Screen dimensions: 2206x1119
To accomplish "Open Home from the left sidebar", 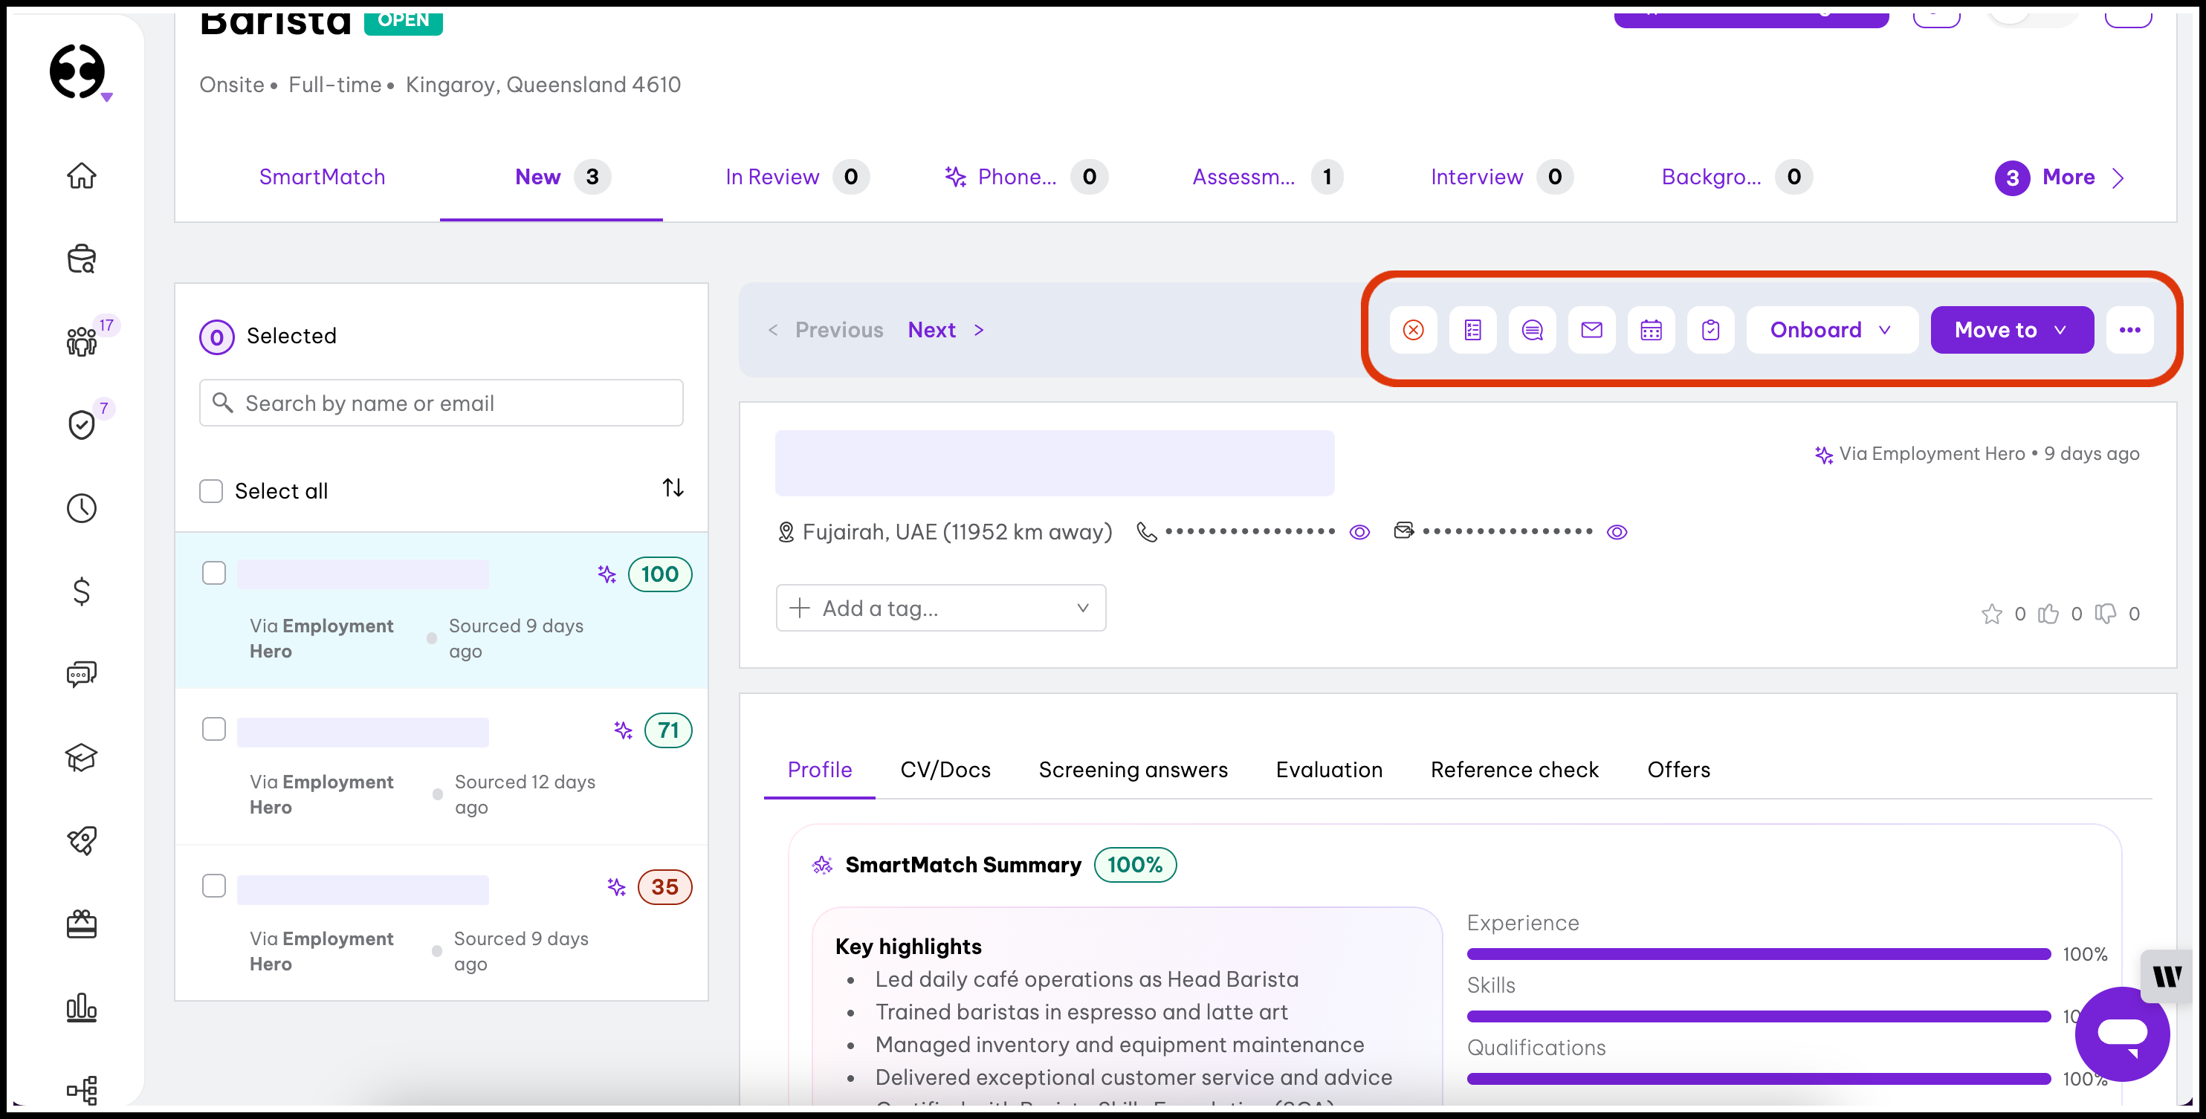I will (x=81, y=175).
